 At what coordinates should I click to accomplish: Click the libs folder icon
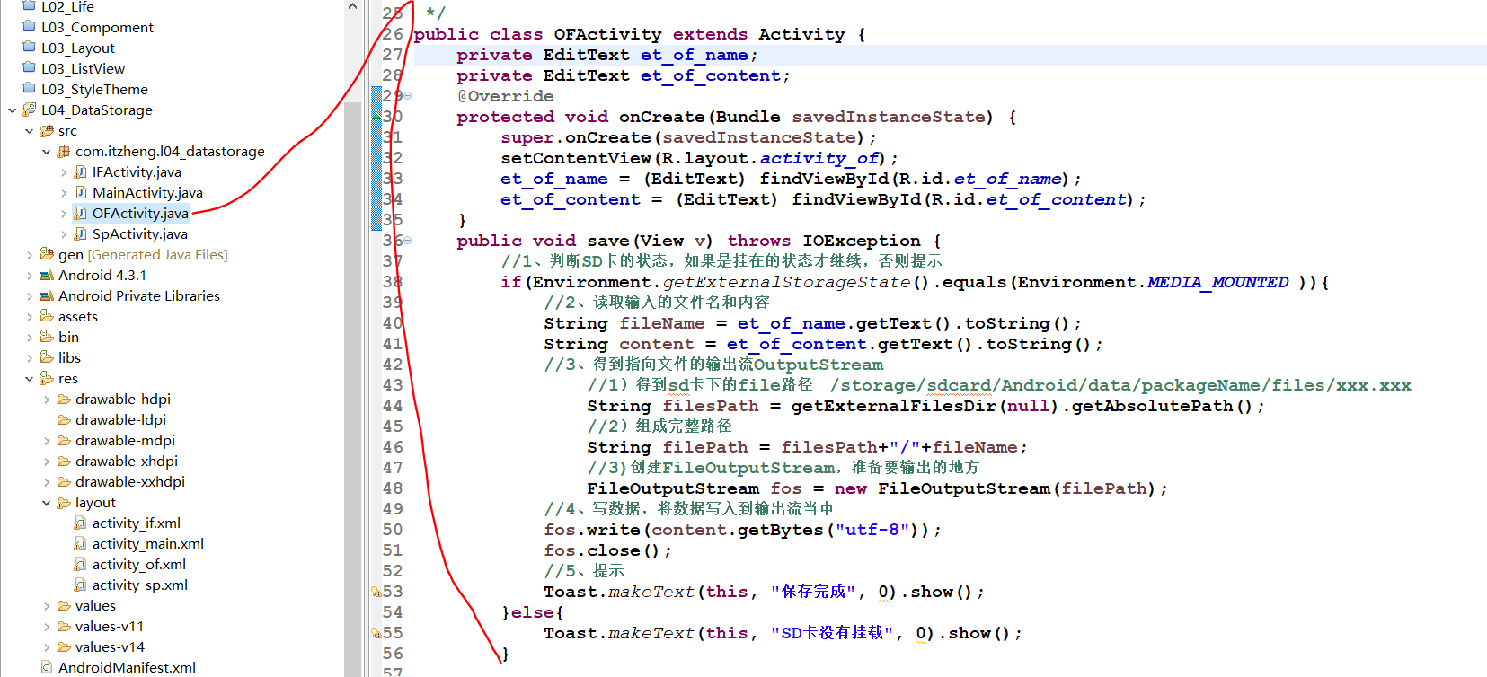48,357
